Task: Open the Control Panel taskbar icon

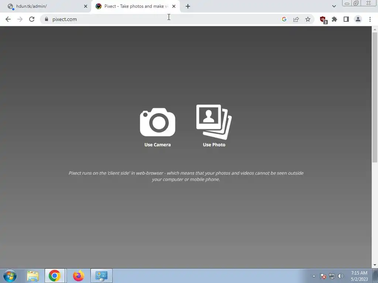Action: (x=101, y=276)
